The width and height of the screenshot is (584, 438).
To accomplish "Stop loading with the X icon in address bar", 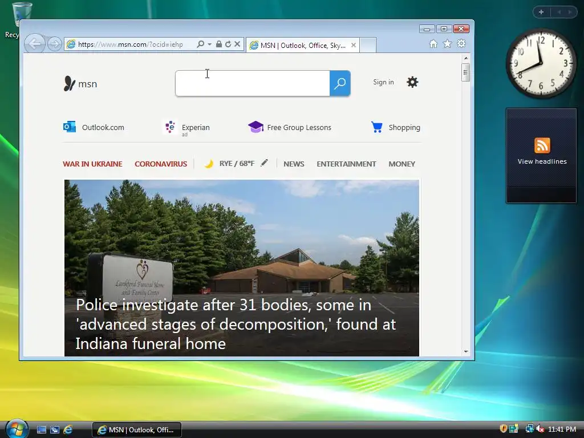I will click(237, 44).
